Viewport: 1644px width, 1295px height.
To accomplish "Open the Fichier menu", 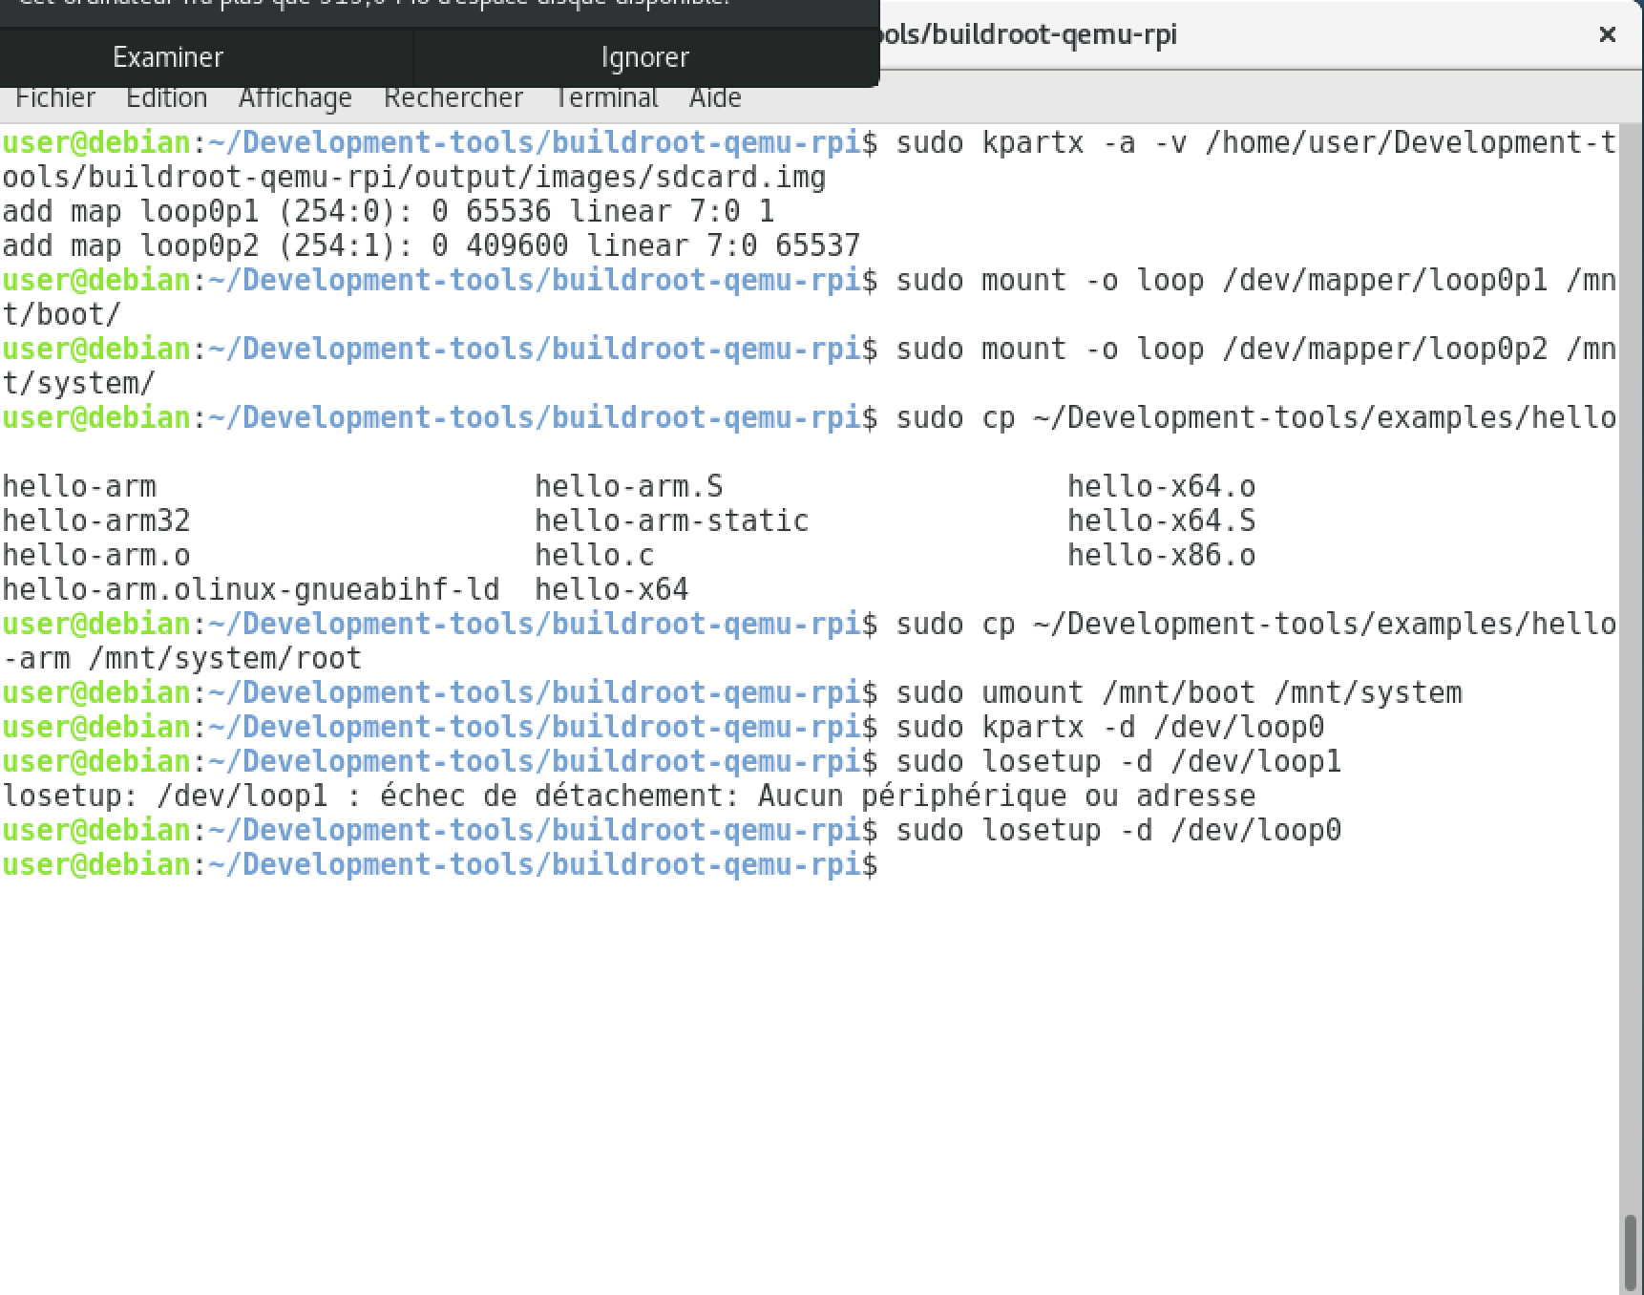I will click(x=55, y=97).
